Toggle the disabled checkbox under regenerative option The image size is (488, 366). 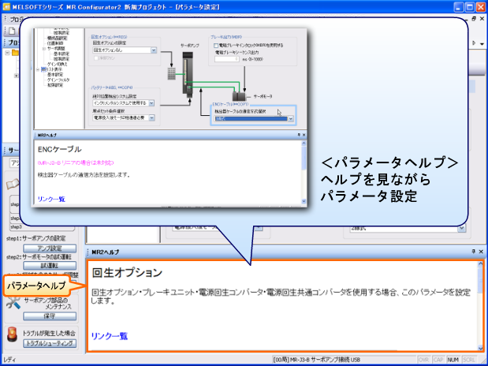click(96, 57)
